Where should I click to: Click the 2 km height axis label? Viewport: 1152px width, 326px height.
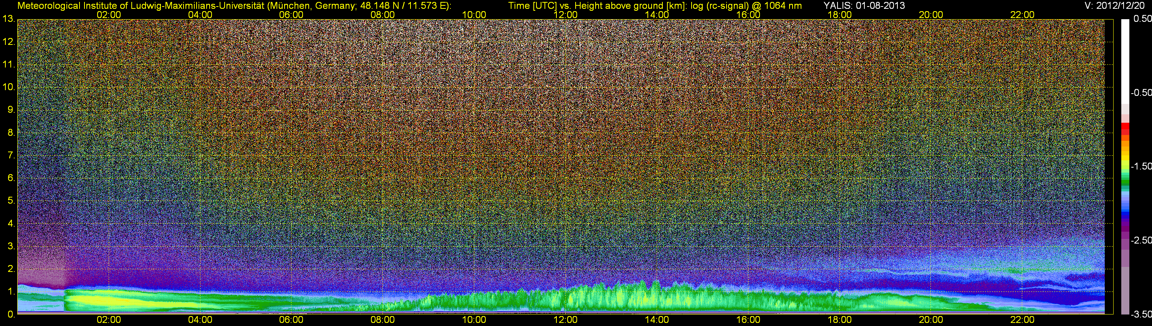11,269
